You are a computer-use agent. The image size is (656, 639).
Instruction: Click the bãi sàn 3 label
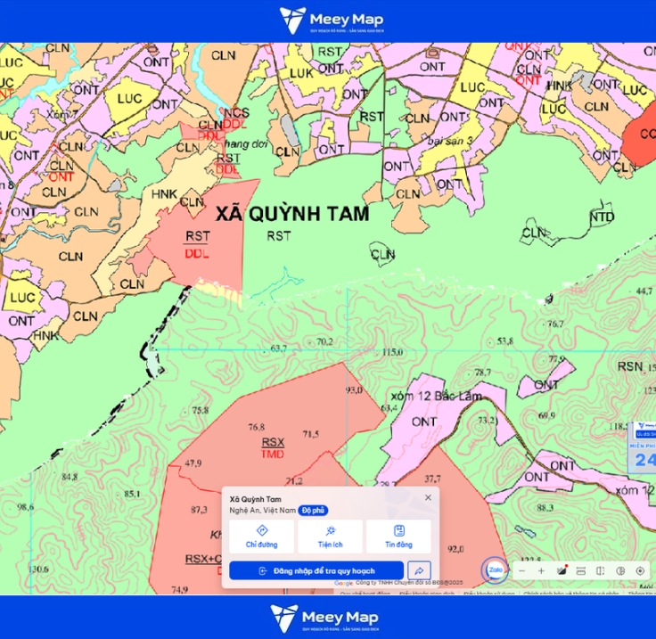click(450, 142)
